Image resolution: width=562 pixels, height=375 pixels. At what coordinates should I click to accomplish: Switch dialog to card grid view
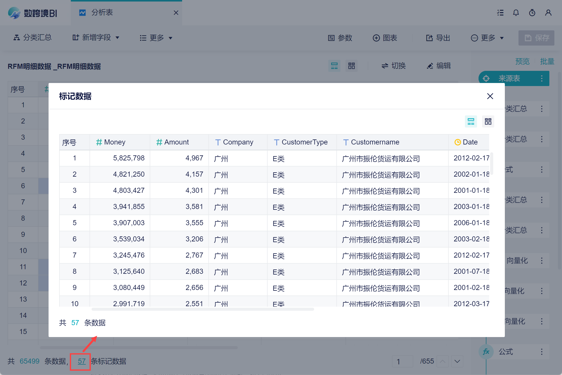tap(488, 121)
